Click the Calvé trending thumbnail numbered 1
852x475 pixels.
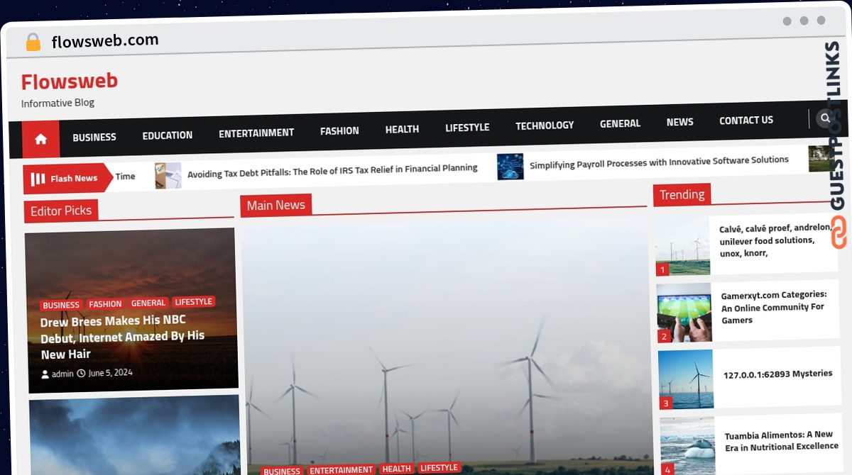pyautogui.click(x=682, y=245)
